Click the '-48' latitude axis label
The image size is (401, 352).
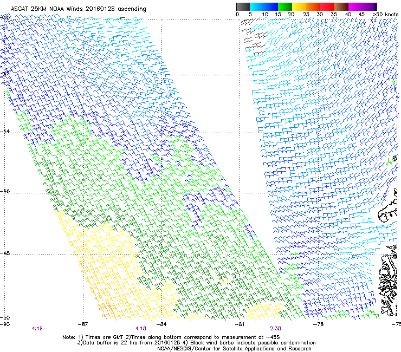point(5,253)
